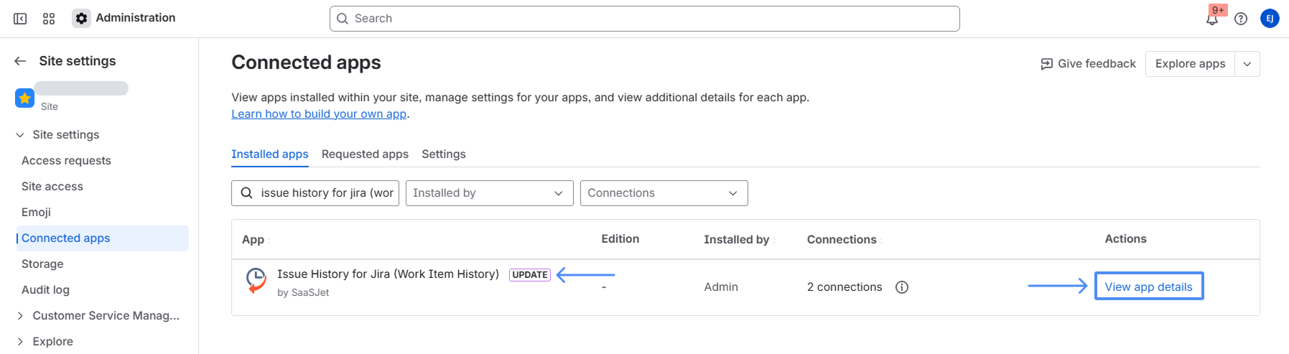Open the Installed by dropdown

tap(489, 193)
